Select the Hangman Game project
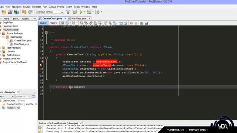This screenshot has height=133, width=237. (10, 26)
